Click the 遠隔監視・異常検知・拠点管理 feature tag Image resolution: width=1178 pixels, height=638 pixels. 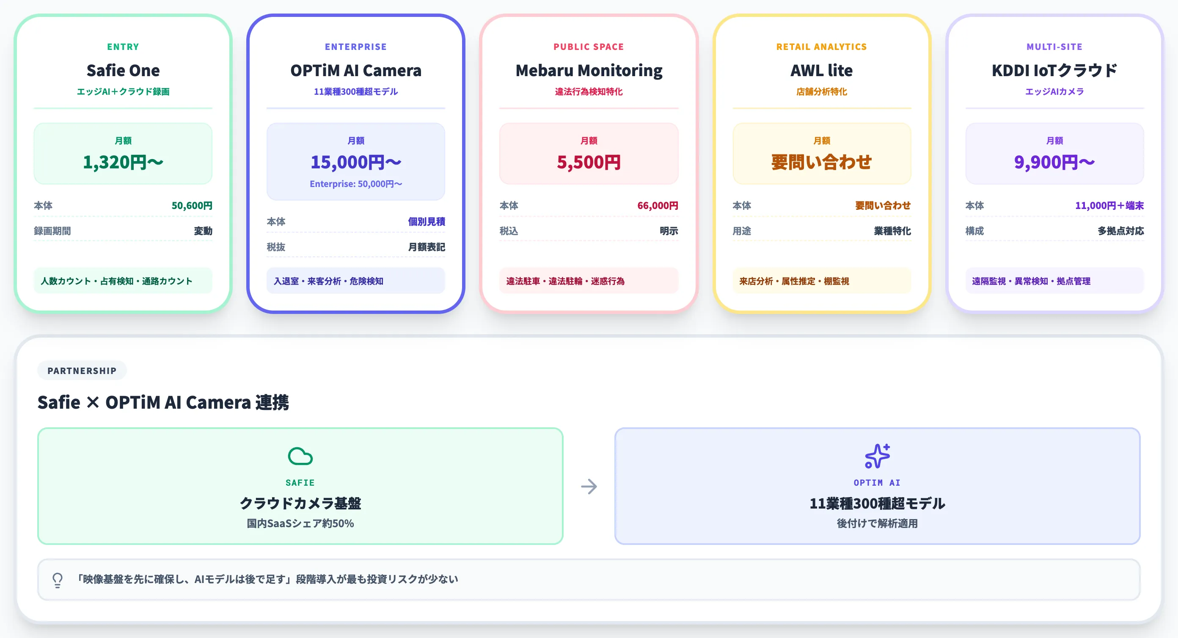point(1054,281)
